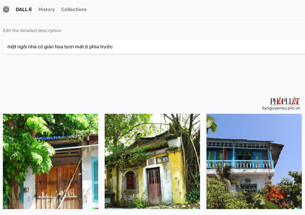The width and height of the screenshot is (305, 215).
Task: Click the Phap Luat logo
Action: pos(285,101)
